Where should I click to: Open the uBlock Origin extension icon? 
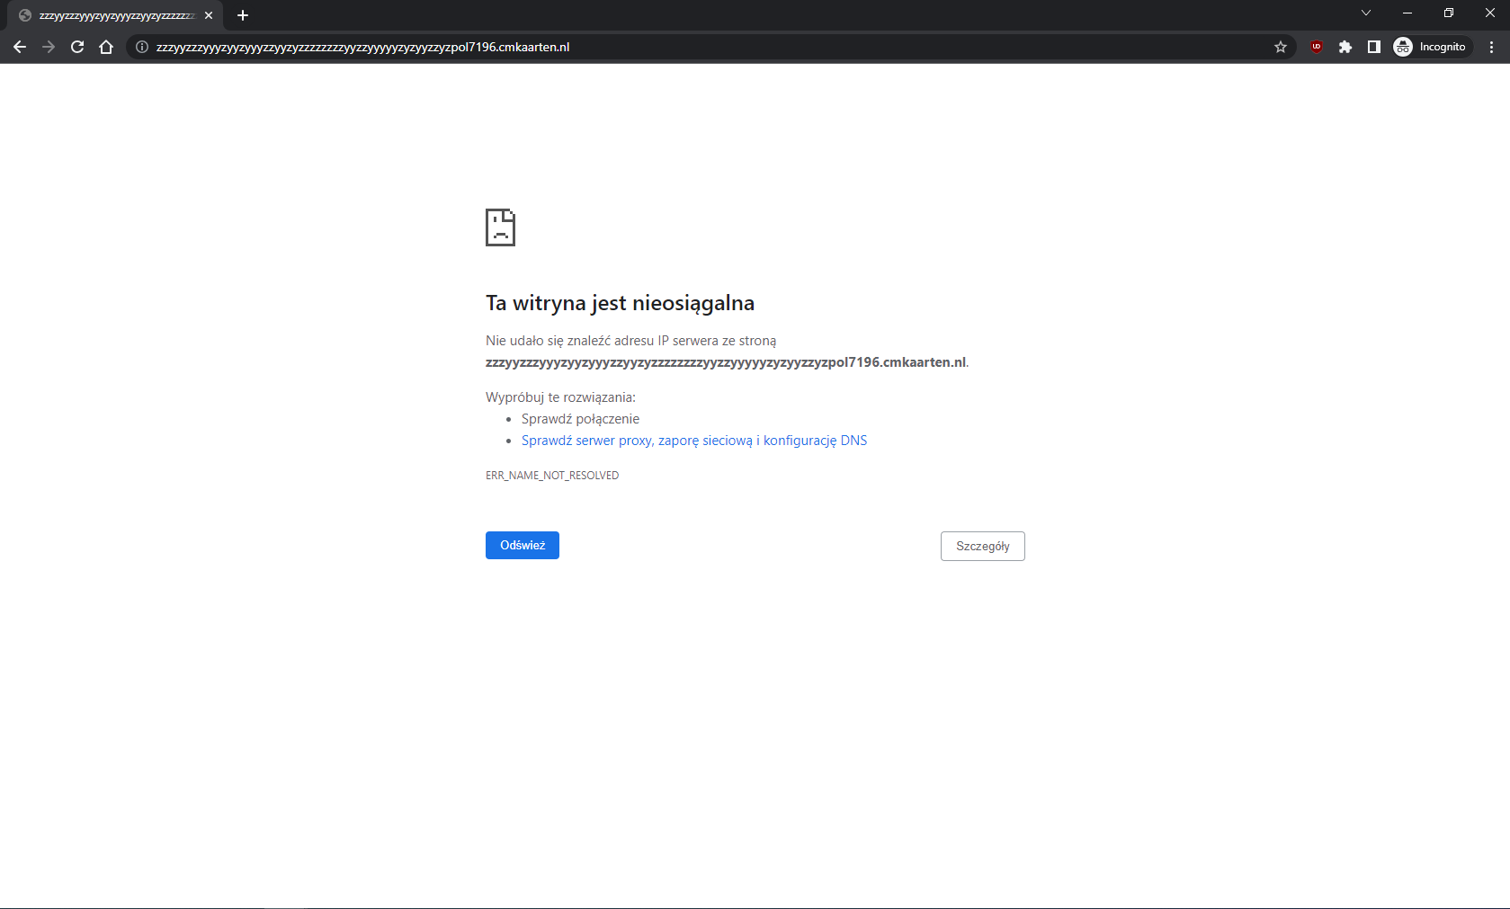click(x=1317, y=47)
